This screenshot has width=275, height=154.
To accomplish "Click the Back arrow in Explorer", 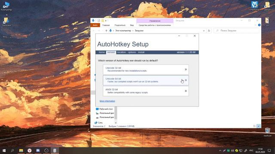I will click(94, 30).
